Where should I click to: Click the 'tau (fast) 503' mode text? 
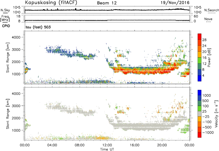38,27
